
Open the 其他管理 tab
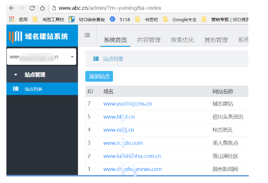pos(216,40)
